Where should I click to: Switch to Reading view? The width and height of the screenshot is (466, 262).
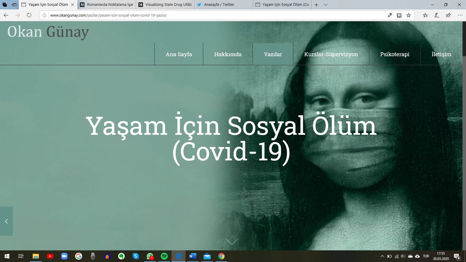tap(399, 15)
